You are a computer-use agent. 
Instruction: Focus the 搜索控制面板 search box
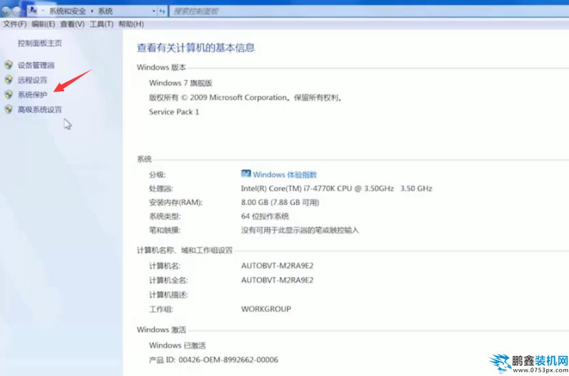coord(369,11)
